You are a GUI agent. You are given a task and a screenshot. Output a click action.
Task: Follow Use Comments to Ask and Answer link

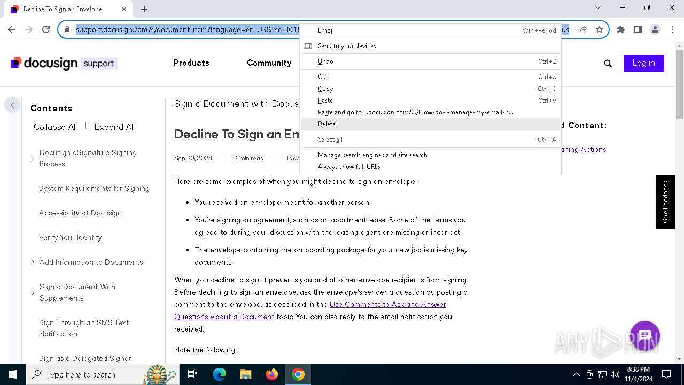tap(387, 304)
